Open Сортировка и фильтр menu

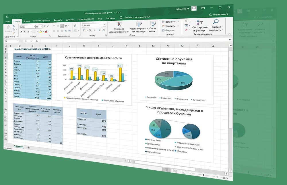pyautogui.click(x=200, y=26)
